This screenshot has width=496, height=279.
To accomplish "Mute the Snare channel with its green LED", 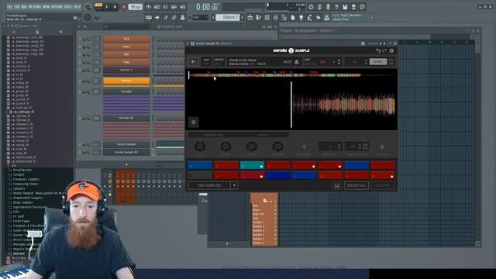I will [x=80, y=46].
